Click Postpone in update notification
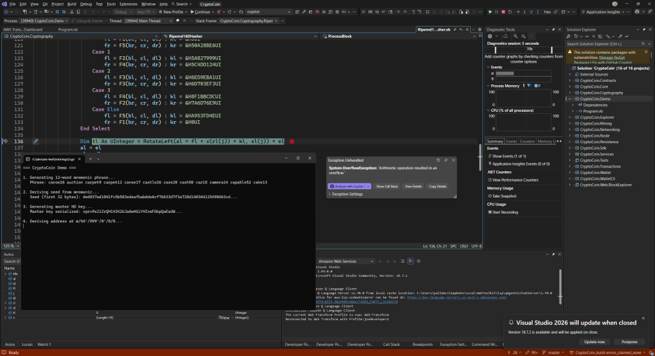655x356 pixels. coord(629,342)
